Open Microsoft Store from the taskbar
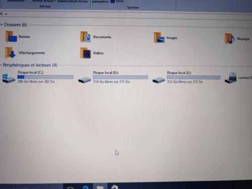 point(115,187)
